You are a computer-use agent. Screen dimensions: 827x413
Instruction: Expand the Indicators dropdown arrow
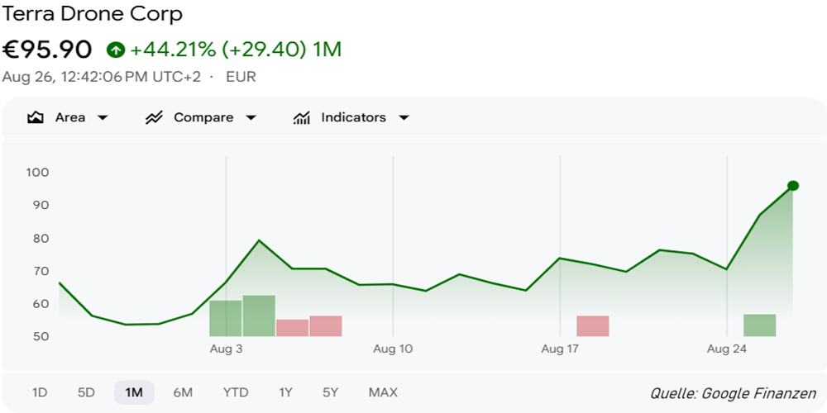point(404,117)
